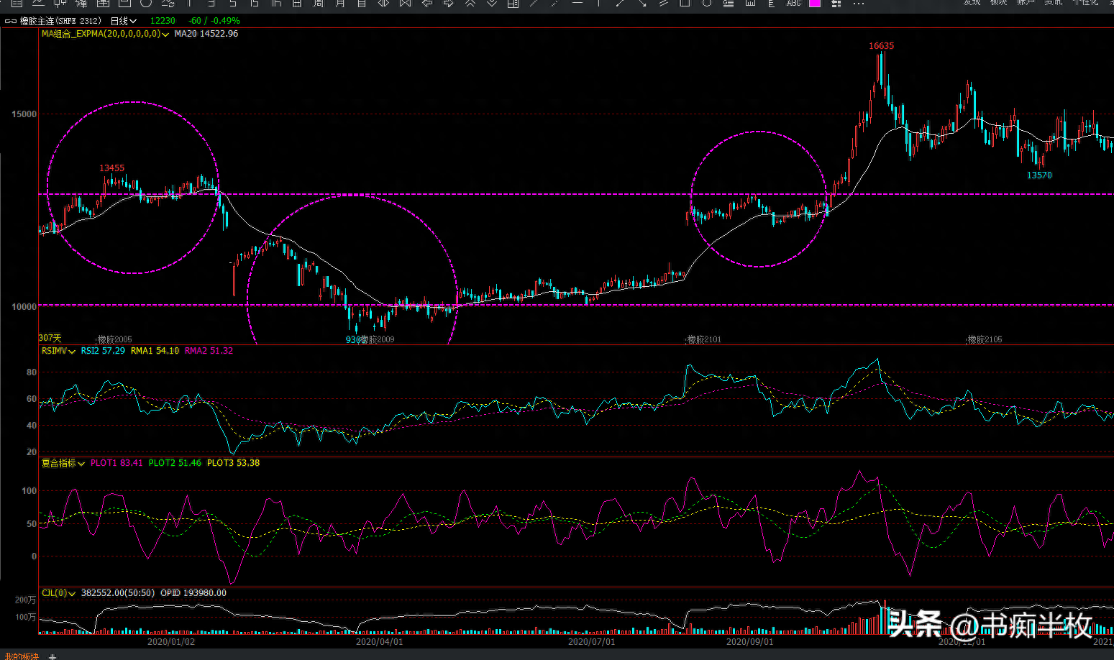1114x660 pixels.
Task: Click the MA20 14522.96 readout
Action: pyautogui.click(x=206, y=34)
